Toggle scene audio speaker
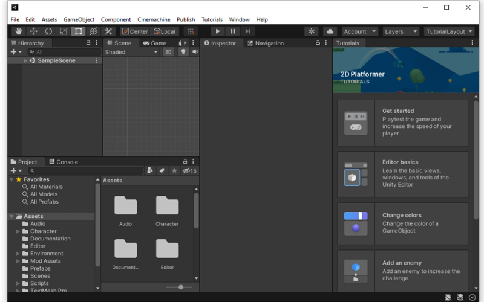 (195, 52)
